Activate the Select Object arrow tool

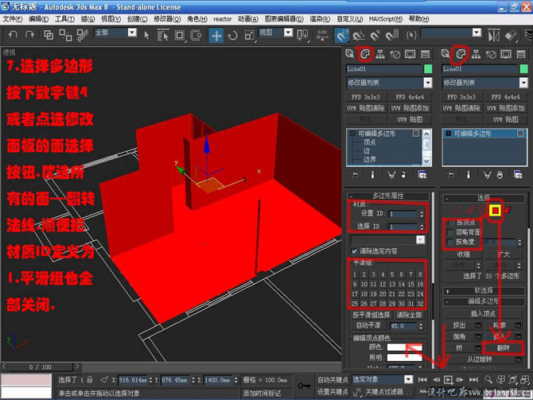(x=146, y=35)
